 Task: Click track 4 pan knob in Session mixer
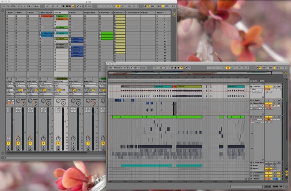pos(43,138)
